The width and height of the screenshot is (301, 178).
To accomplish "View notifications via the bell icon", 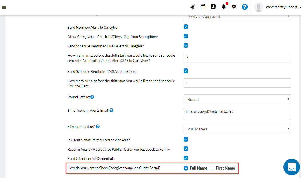I will click(x=224, y=7).
